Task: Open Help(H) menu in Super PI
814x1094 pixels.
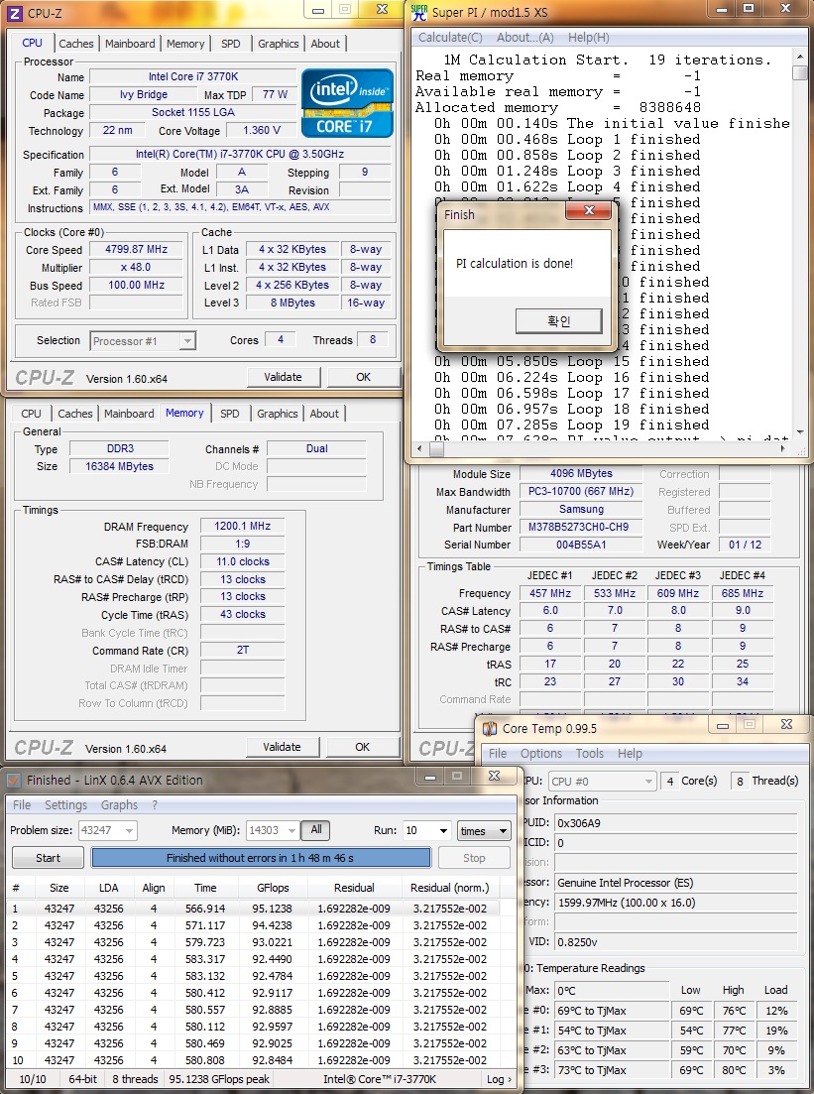Action: pos(588,38)
